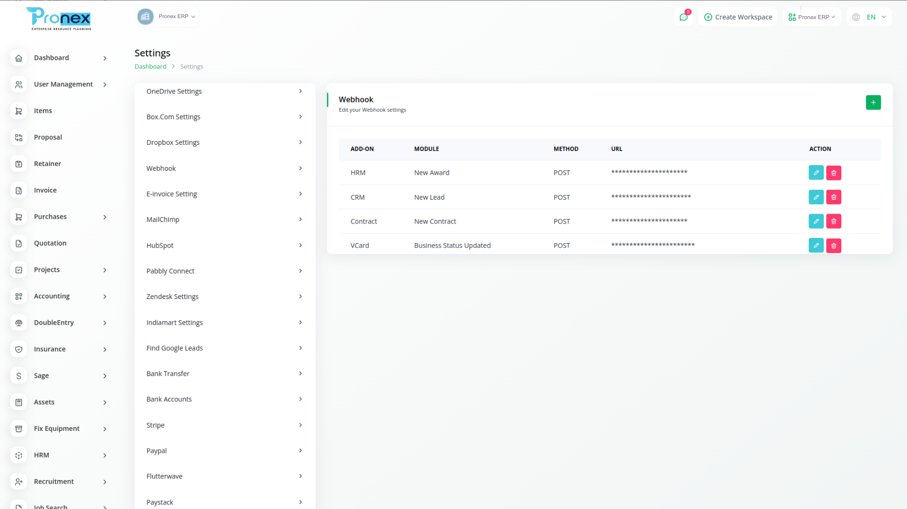
Task: Click the Recruitment user-plus icon
Action: tap(19, 482)
